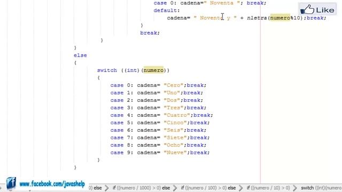Screen dimensions: 342x192
Task: Place cursor on the "Cero" string
Action: point(174,85)
